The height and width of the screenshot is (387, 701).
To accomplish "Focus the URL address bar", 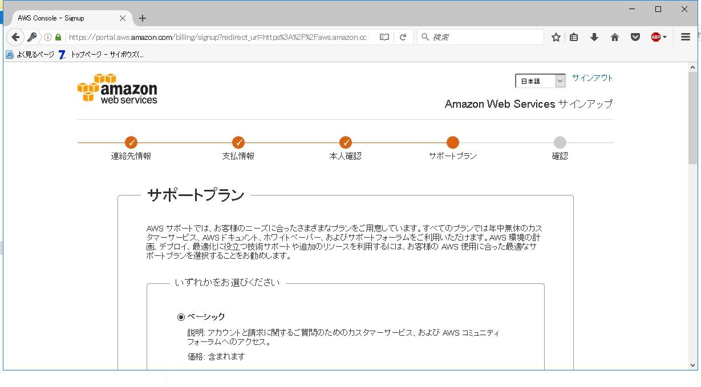I will pos(217,37).
